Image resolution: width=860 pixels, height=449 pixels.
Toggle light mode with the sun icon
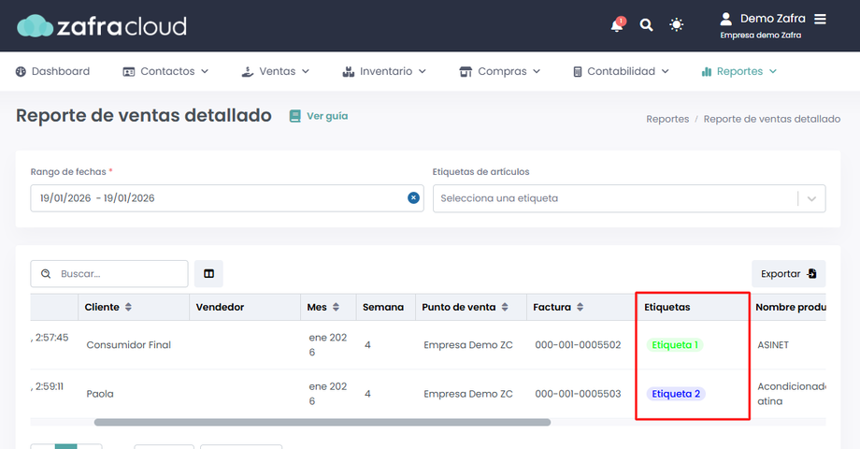point(676,24)
